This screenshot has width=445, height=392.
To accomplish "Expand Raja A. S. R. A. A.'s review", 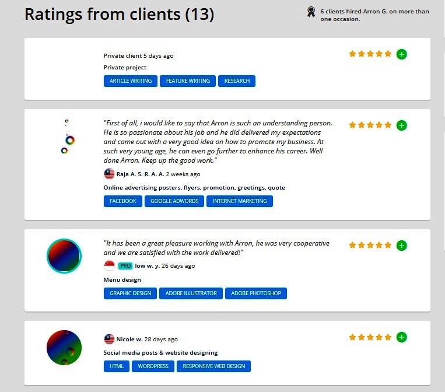I will 401,125.
